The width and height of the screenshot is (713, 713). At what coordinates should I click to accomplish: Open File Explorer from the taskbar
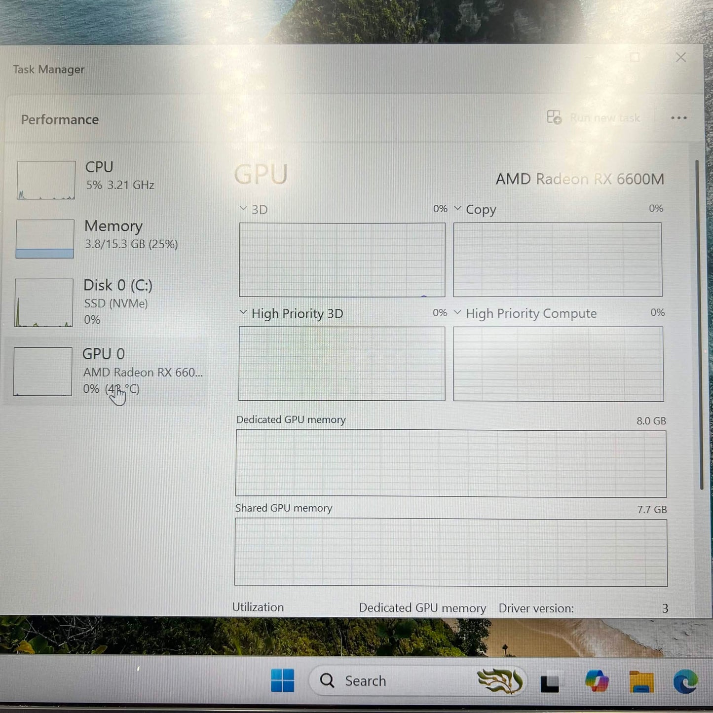641,682
